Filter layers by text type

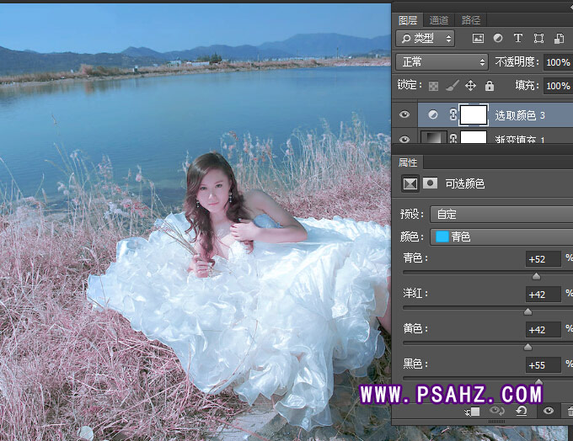(x=518, y=38)
